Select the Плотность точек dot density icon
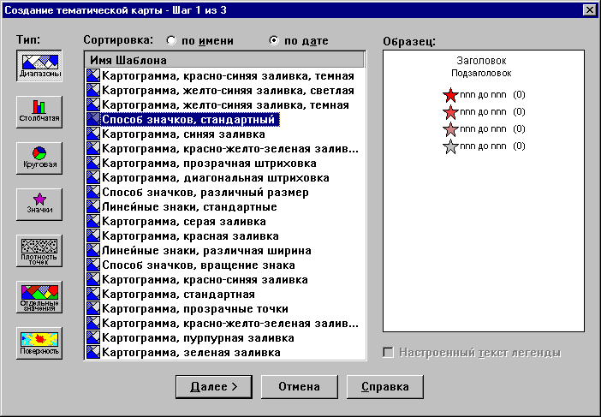 point(39,251)
